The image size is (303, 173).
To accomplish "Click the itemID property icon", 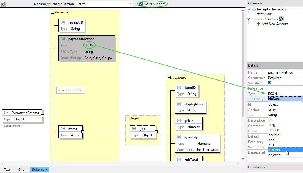I will click(x=179, y=88).
